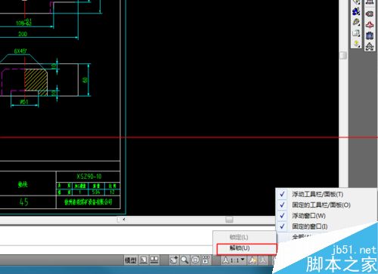378x274 pixels.
Task: Focus the command line input area
Action: [x=106, y=250]
